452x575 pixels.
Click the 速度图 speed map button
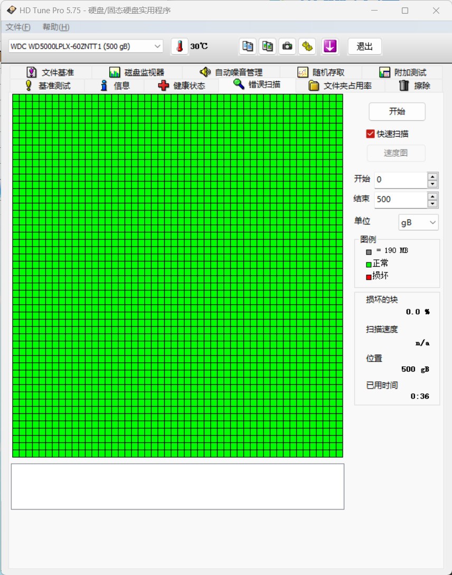click(396, 153)
